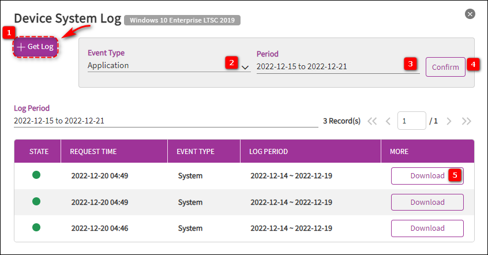The image size is (488, 255).
Task: Go to the next page arrow
Action: coord(449,121)
